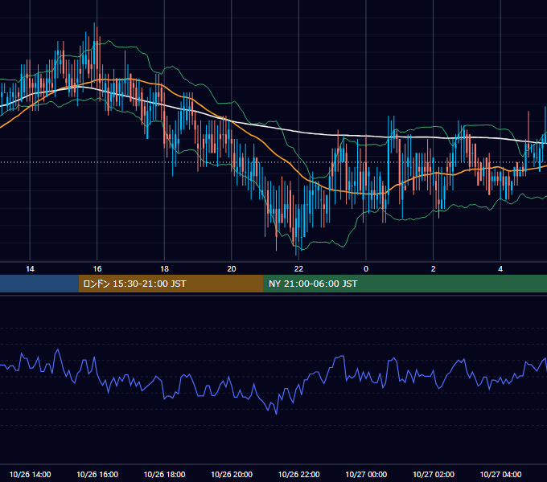The image size is (547, 482).
Task: Click the NY 21:00-06:00 JST session band
Action: (405, 284)
